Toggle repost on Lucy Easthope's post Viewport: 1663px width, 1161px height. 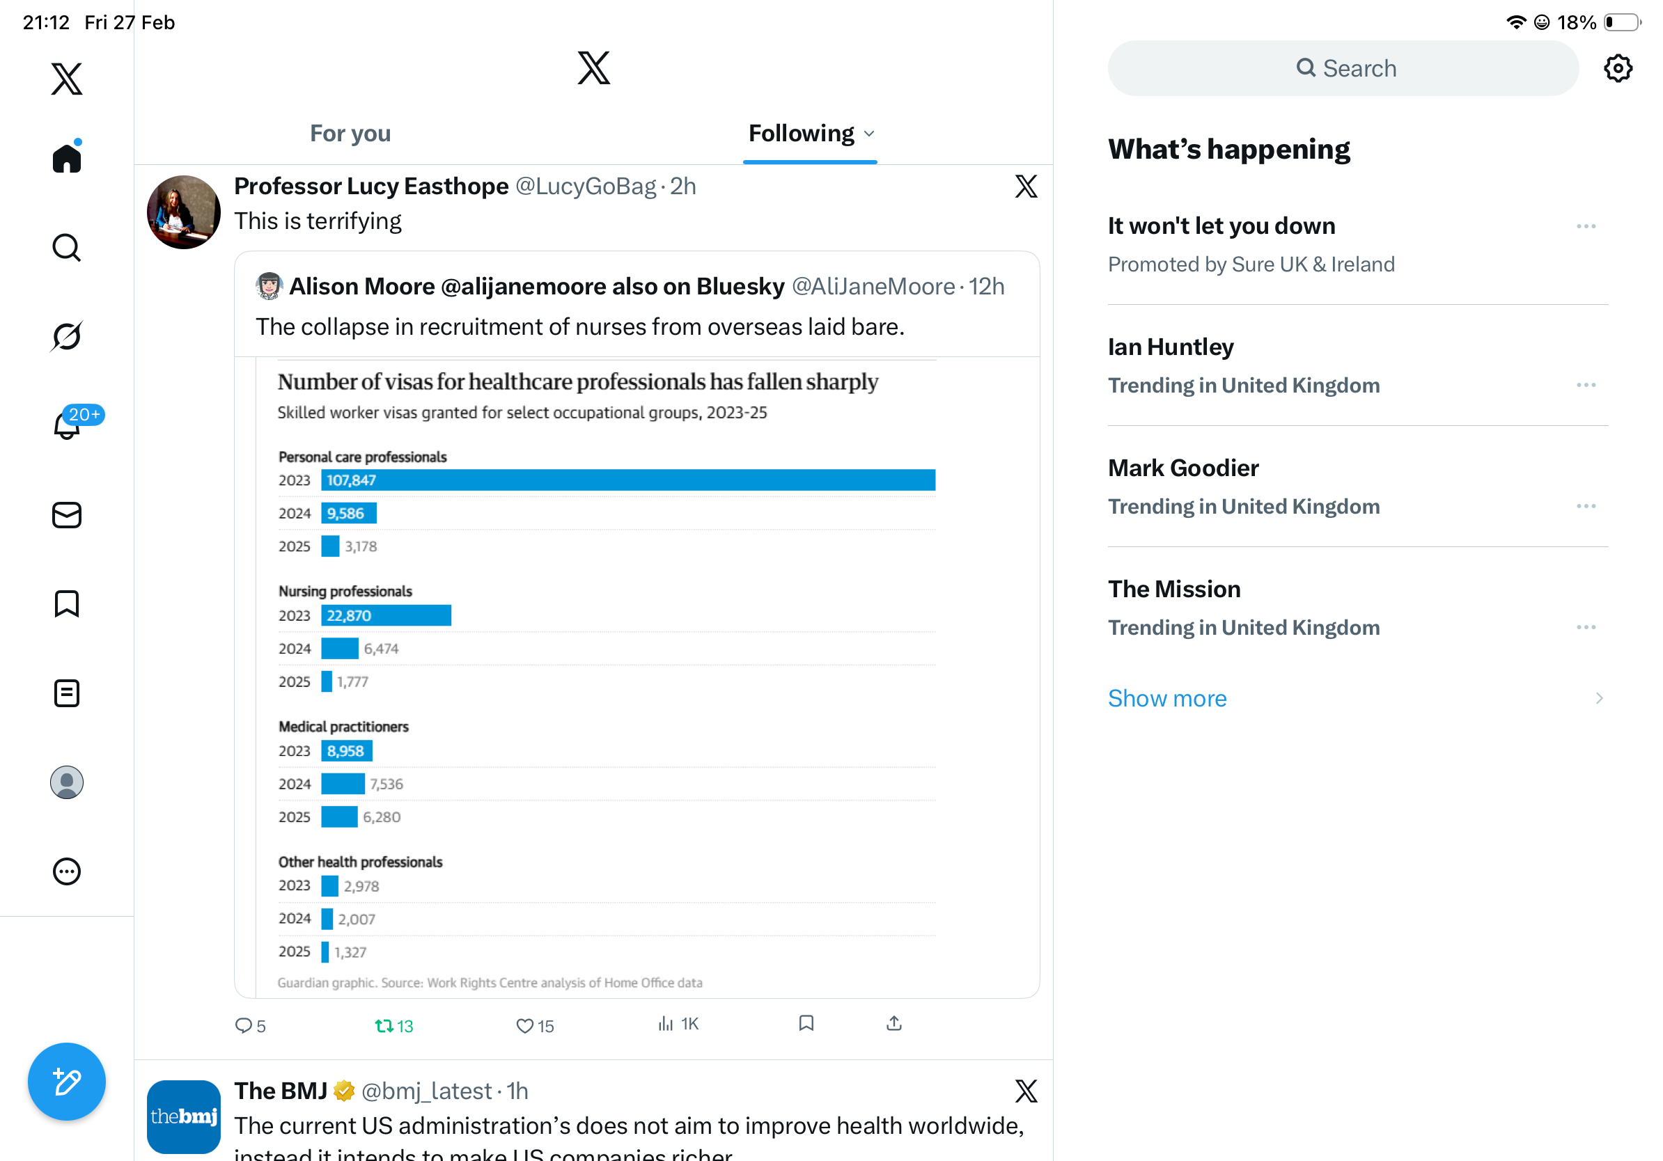(x=384, y=1025)
